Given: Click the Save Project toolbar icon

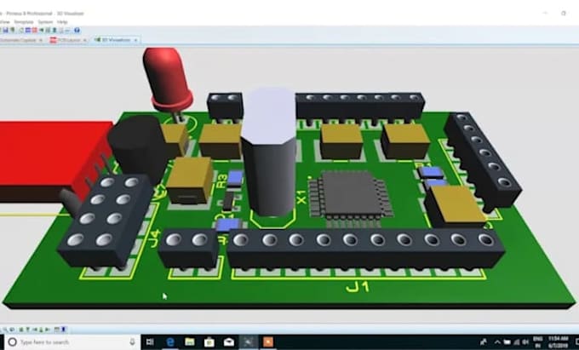Looking at the screenshot, I should tap(6, 31).
